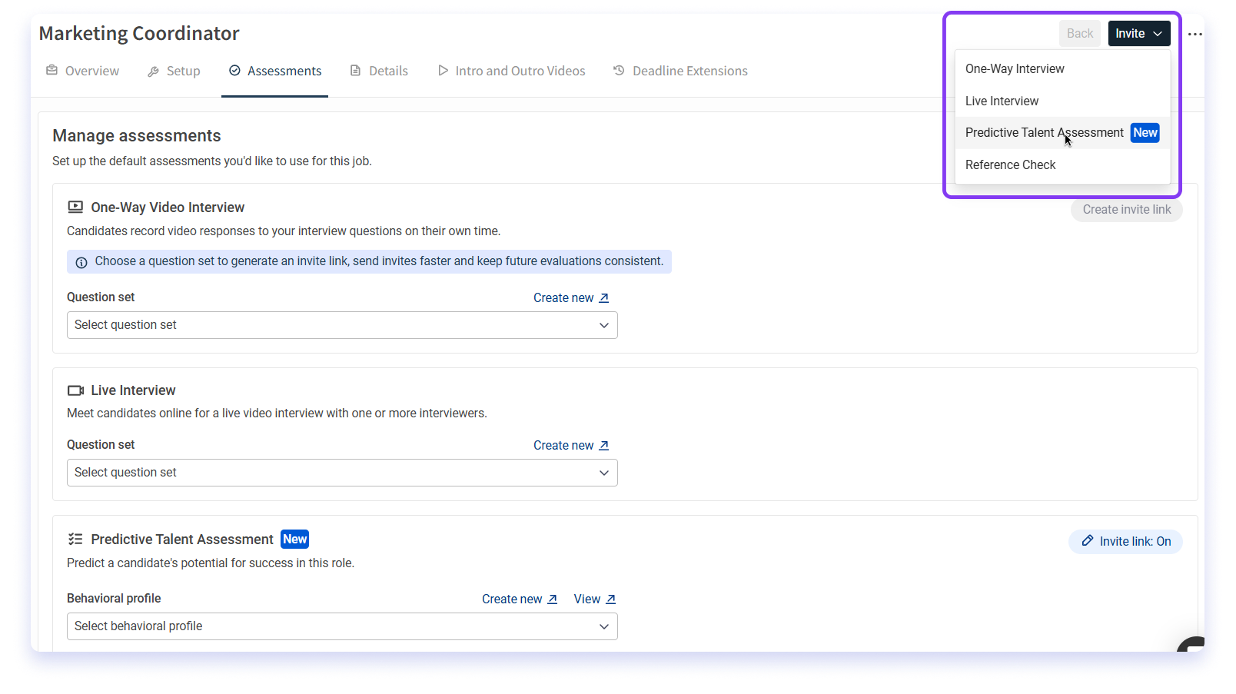
Task: Click the New badge beside Predictive Talent Assessment heading
Action: pyautogui.click(x=295, y=540)
